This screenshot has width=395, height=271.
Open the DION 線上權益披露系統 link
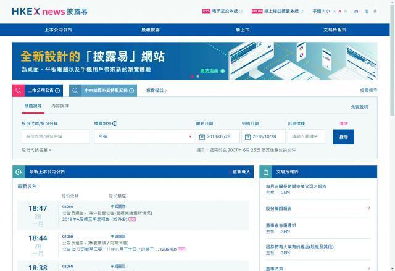277,11
